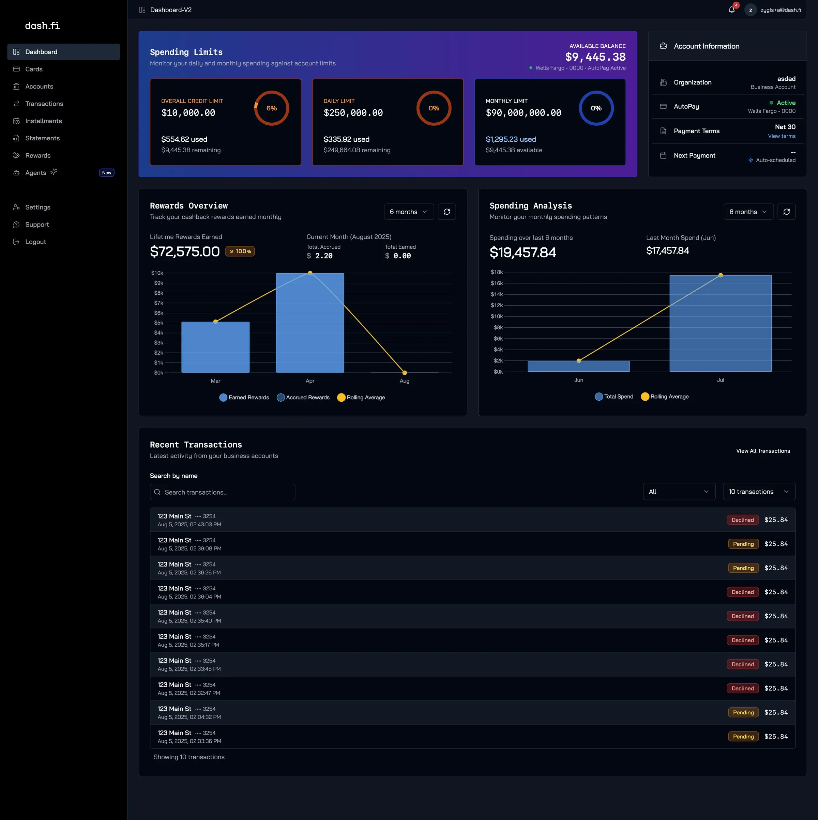This screenshot has height=820, width=818.
Task: Click the Overall Credit Limit 6% progress ring
Action: tap(271, 108)
